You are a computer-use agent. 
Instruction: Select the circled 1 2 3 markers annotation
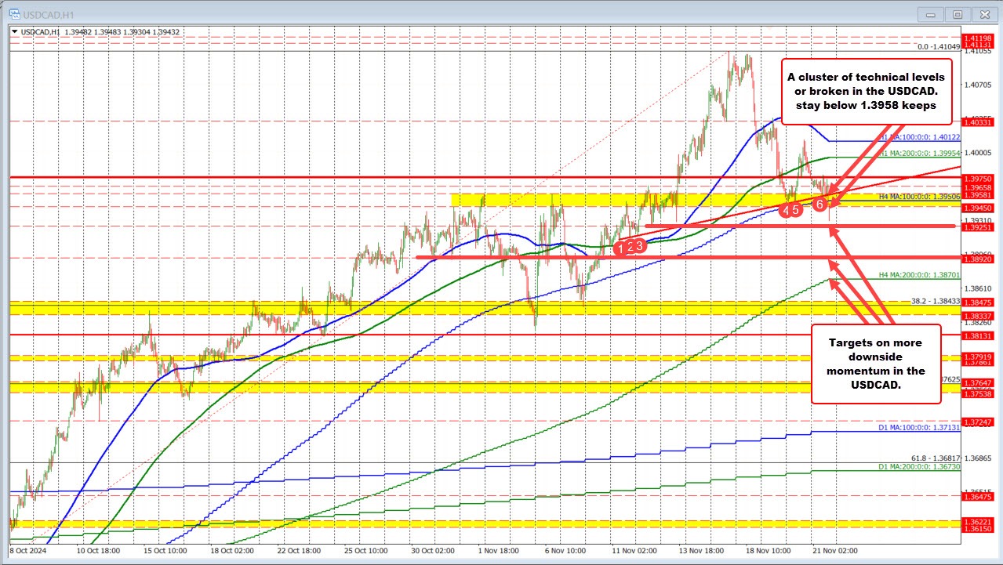(631, 246)
